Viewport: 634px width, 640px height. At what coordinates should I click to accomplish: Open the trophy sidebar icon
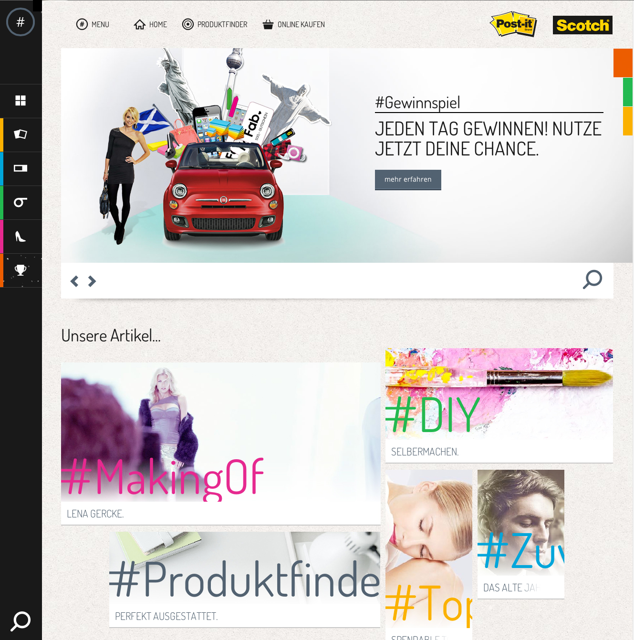[x=21, y=270]
